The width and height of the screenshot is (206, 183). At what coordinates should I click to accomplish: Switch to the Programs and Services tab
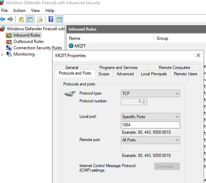coord(119,67)
